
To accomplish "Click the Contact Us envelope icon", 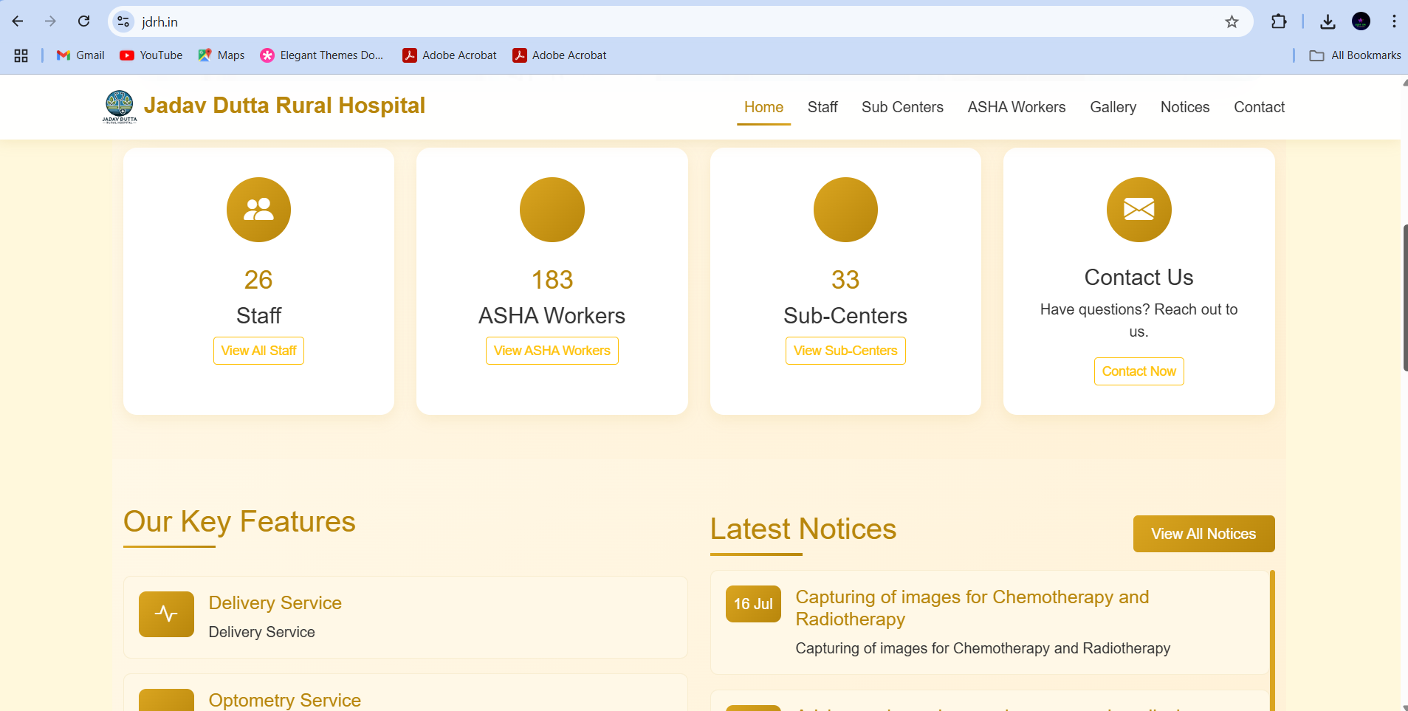I will tap(1139, 210).
